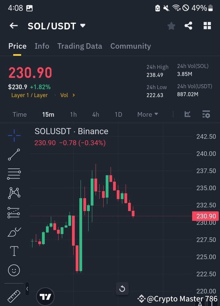Select the crosshair cursor tool
The image size is (220, 306).
click(x=13, y=135)
